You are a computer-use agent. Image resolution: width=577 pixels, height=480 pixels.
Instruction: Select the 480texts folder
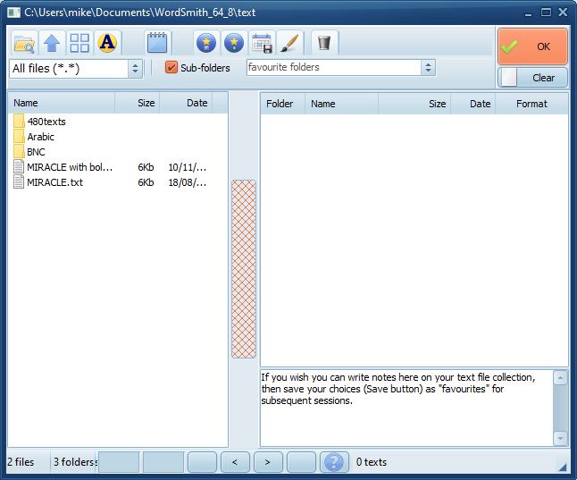coord(46,122)
